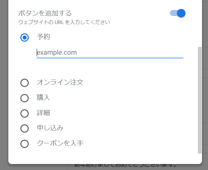Select the 申し込み radio button circle
208x170 pixels.
coord(24,128)
